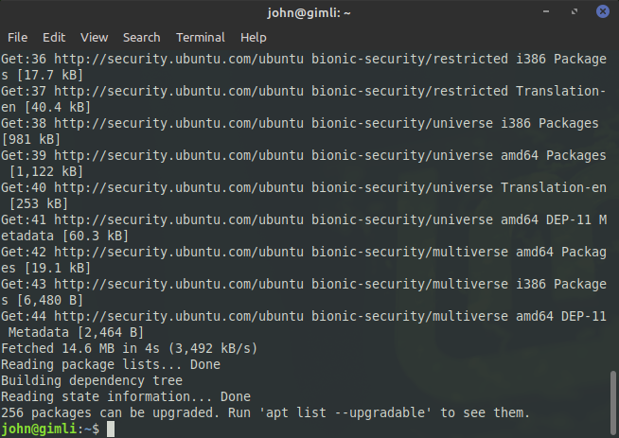The width and height of the screenshot is (619, 438).
Task: Click the Get:42 multiverse amd64 URL
Action: 179,253
